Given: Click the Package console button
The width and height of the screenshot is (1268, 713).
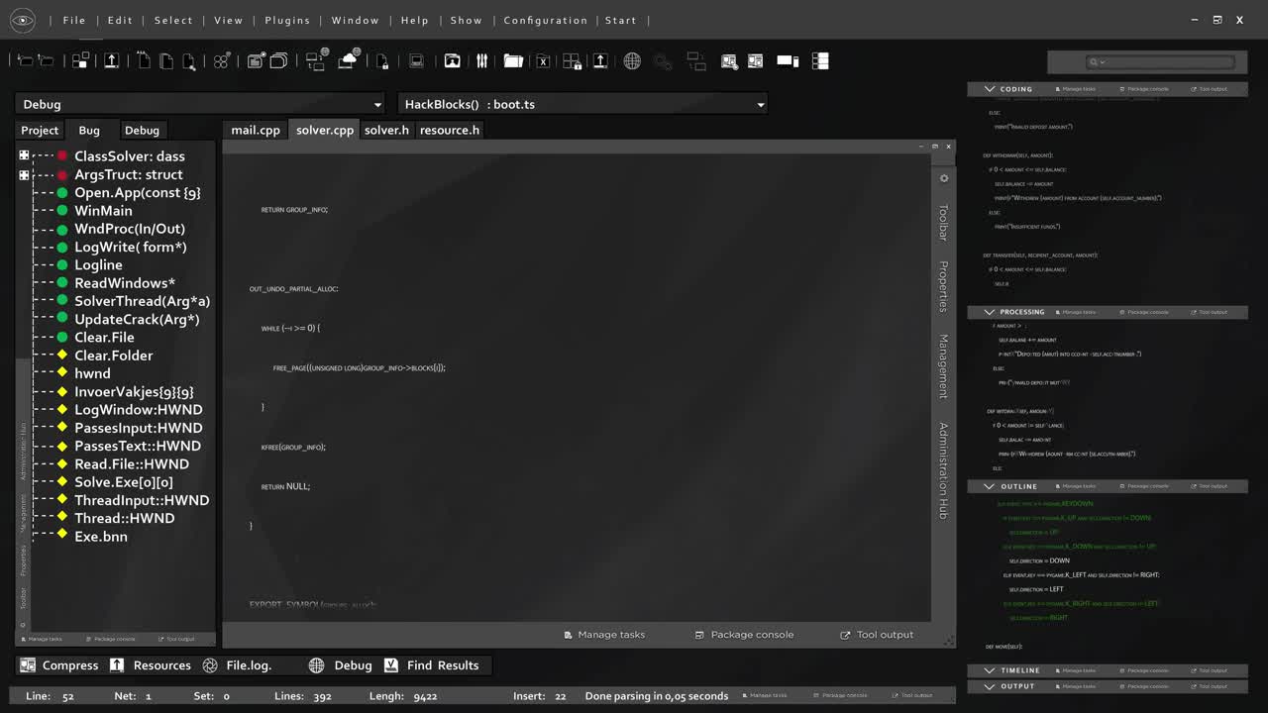Looking at the screenshot, I should coord(745,635).
